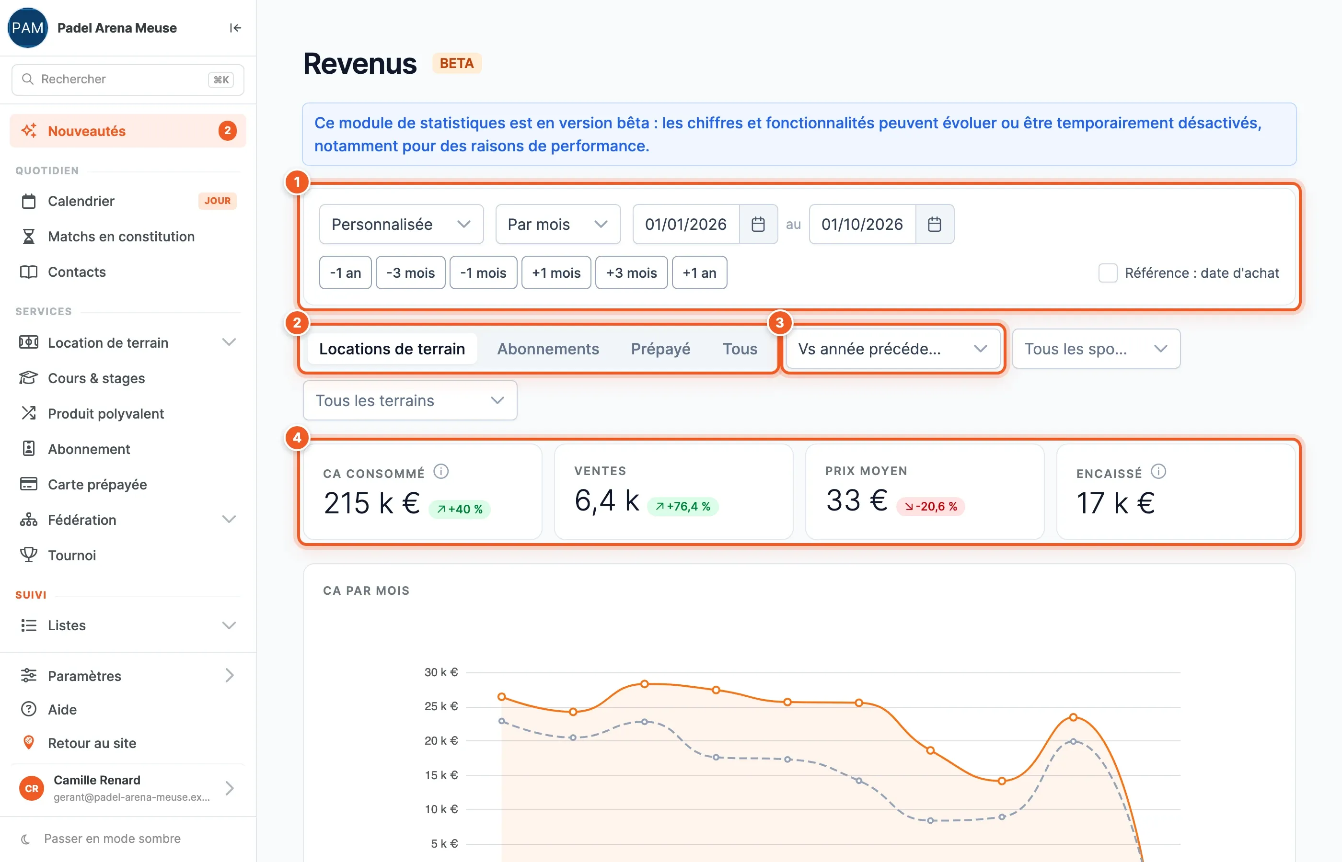Click the 01/01/2026 start date field
The height and width of the screenshot is (862, 1342).
686,224
